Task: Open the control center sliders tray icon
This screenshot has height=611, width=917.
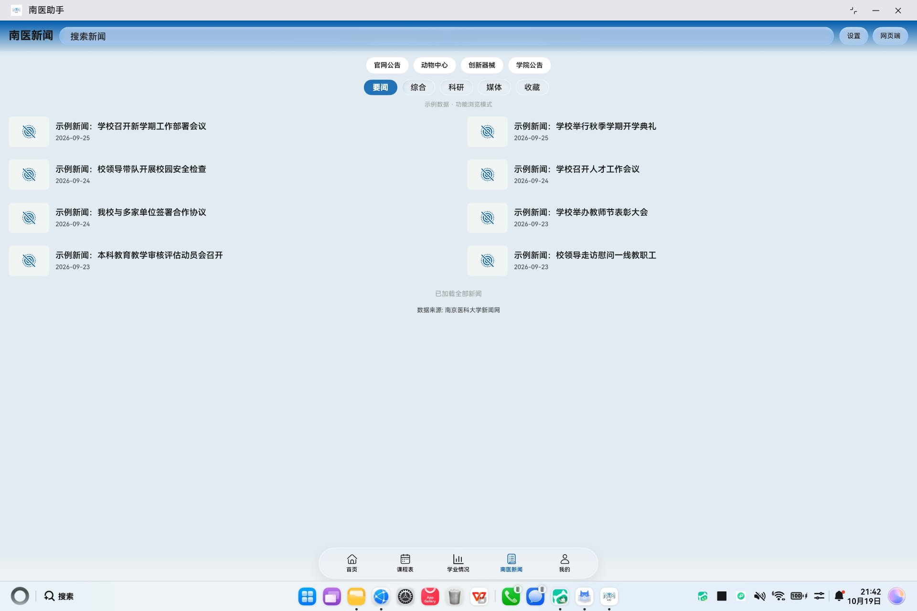Action: click(x=819, y=596)
